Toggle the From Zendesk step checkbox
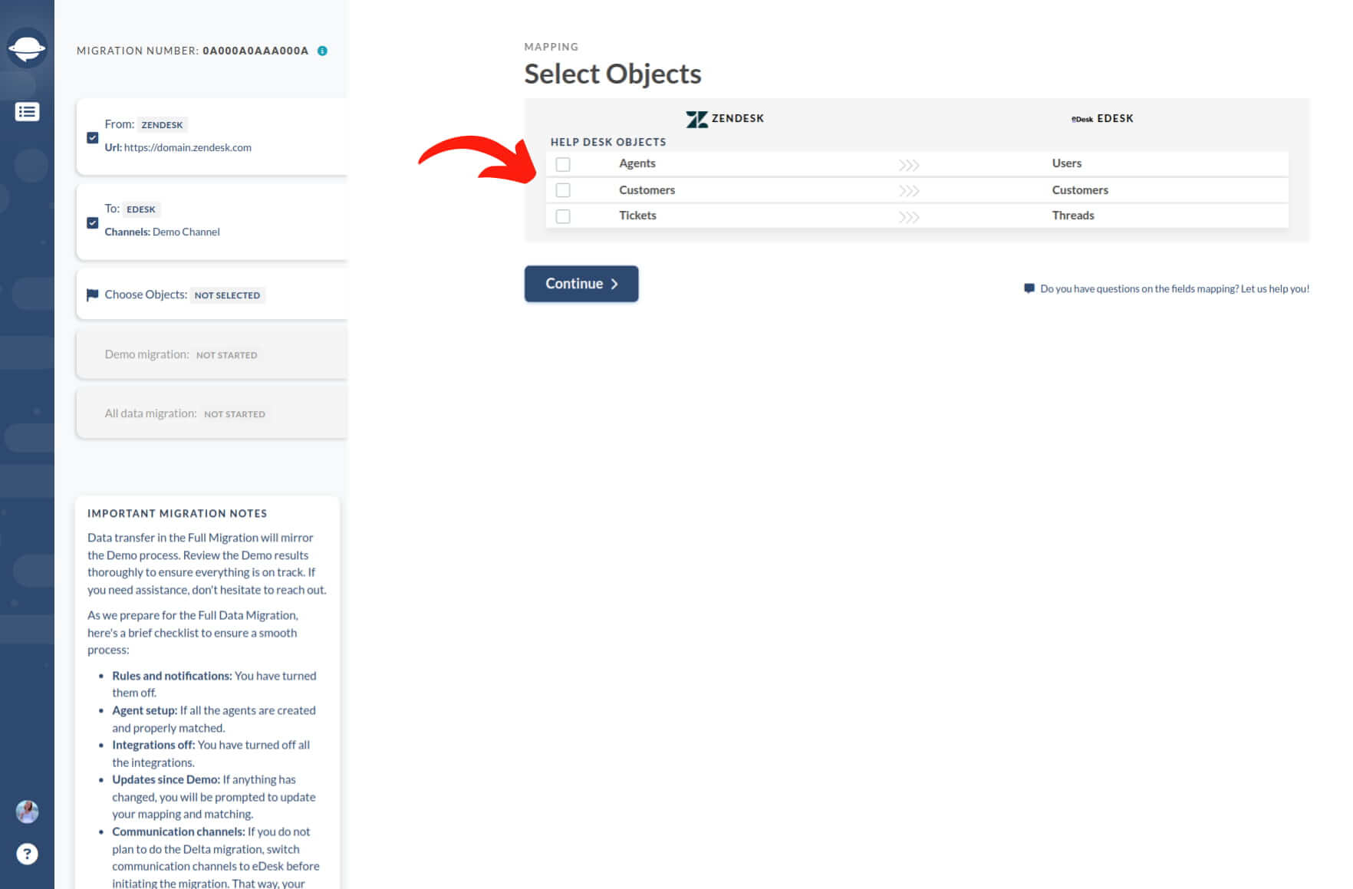The height and width of the screenshot is (889, 1353). (93, 138)
